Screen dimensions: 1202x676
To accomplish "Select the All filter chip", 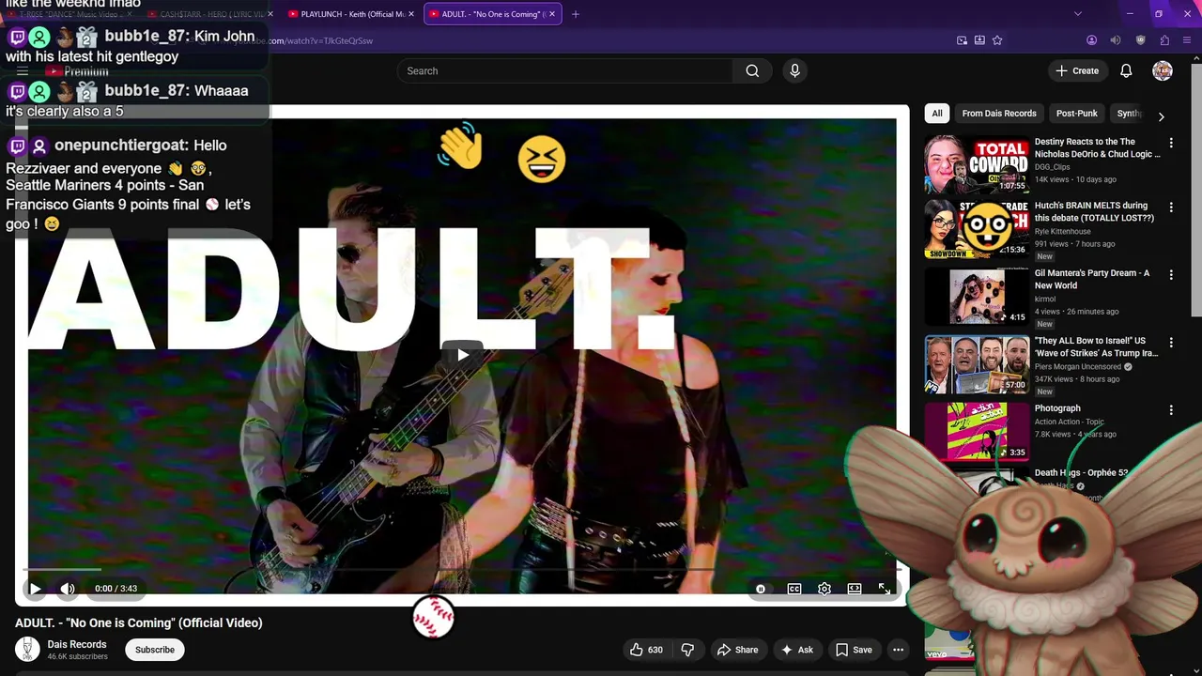I will 936,114.
